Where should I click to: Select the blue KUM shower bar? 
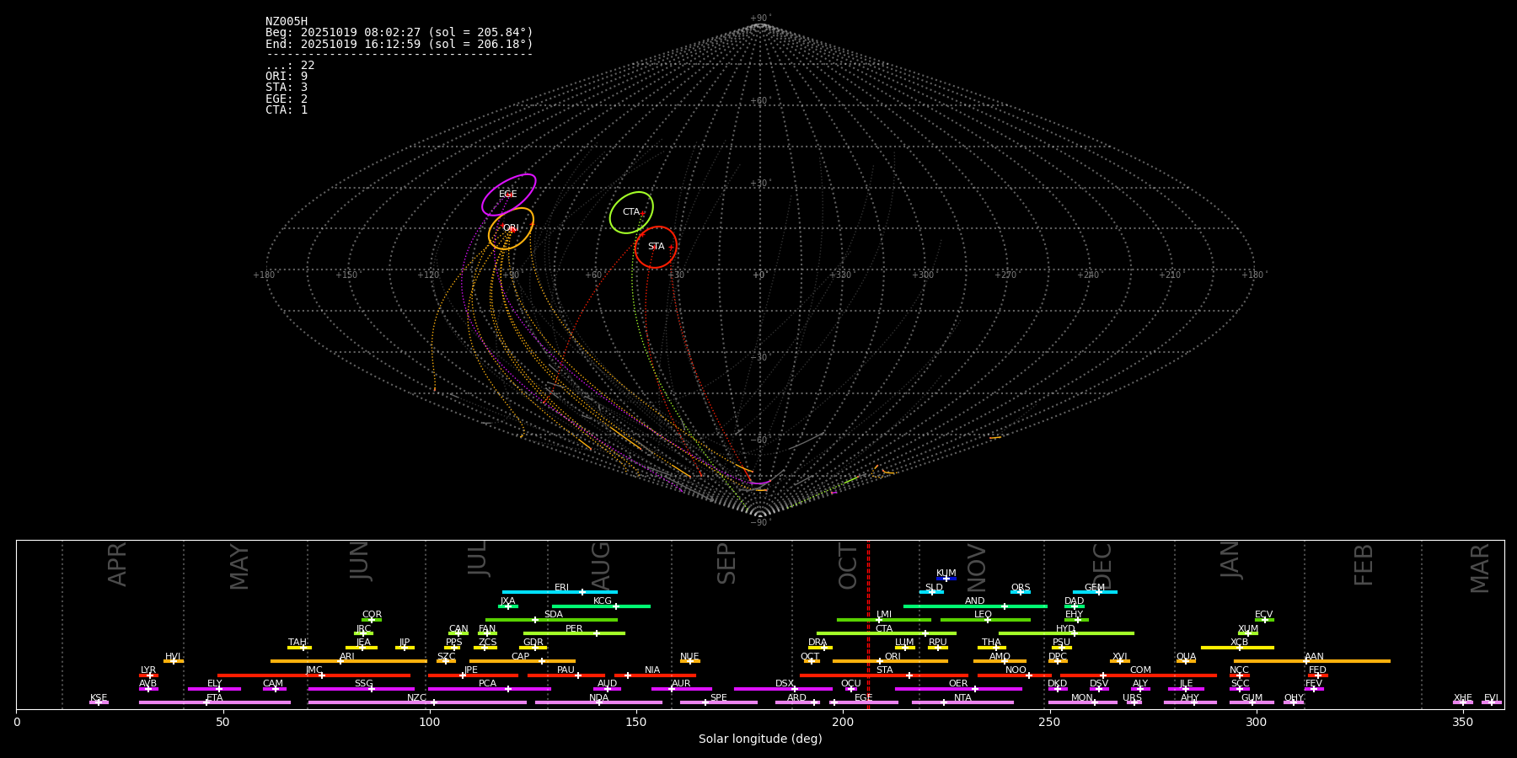(946, 579)
